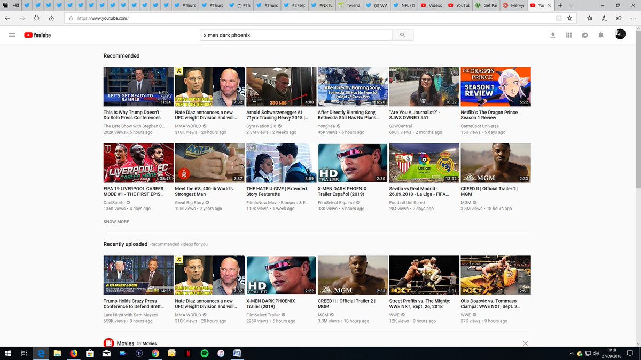
Task: Share page with Edge share icon
Action: [x=617, y=18]
